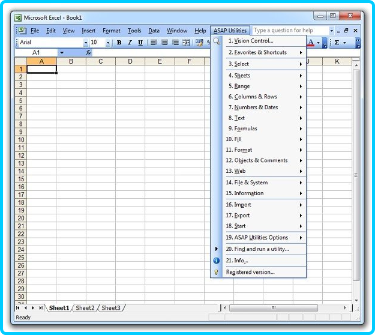The image size is (375, 335).
Task: Choose 1. Vision Control menu entry
Action: (264, 41)
